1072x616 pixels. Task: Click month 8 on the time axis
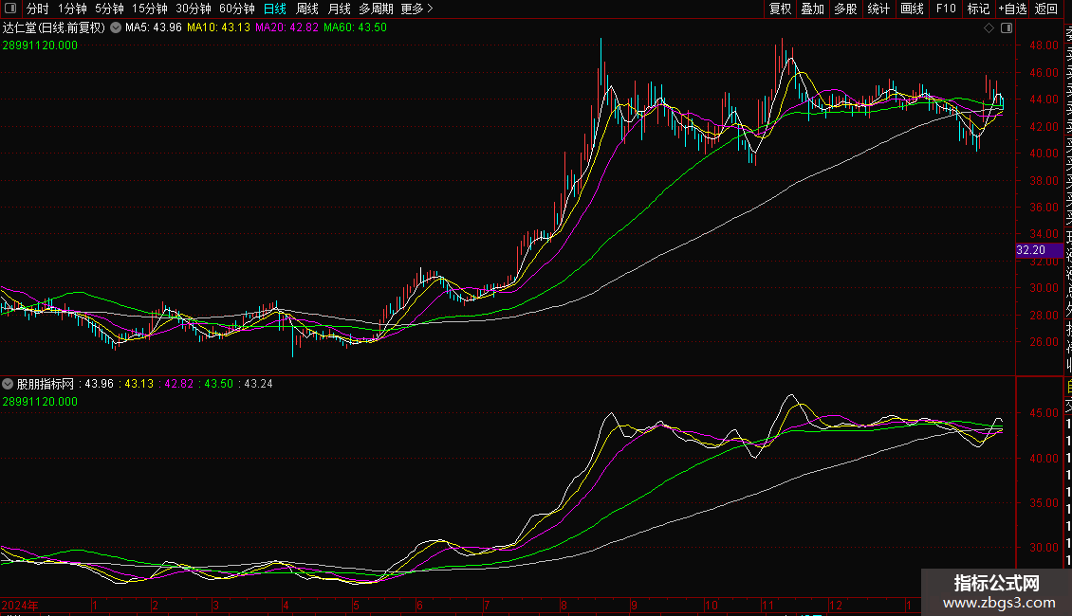tap(564, 605)
